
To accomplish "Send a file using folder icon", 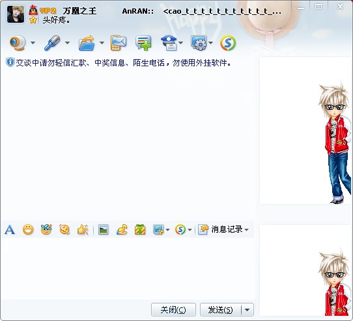I will [x=87, y=43].
